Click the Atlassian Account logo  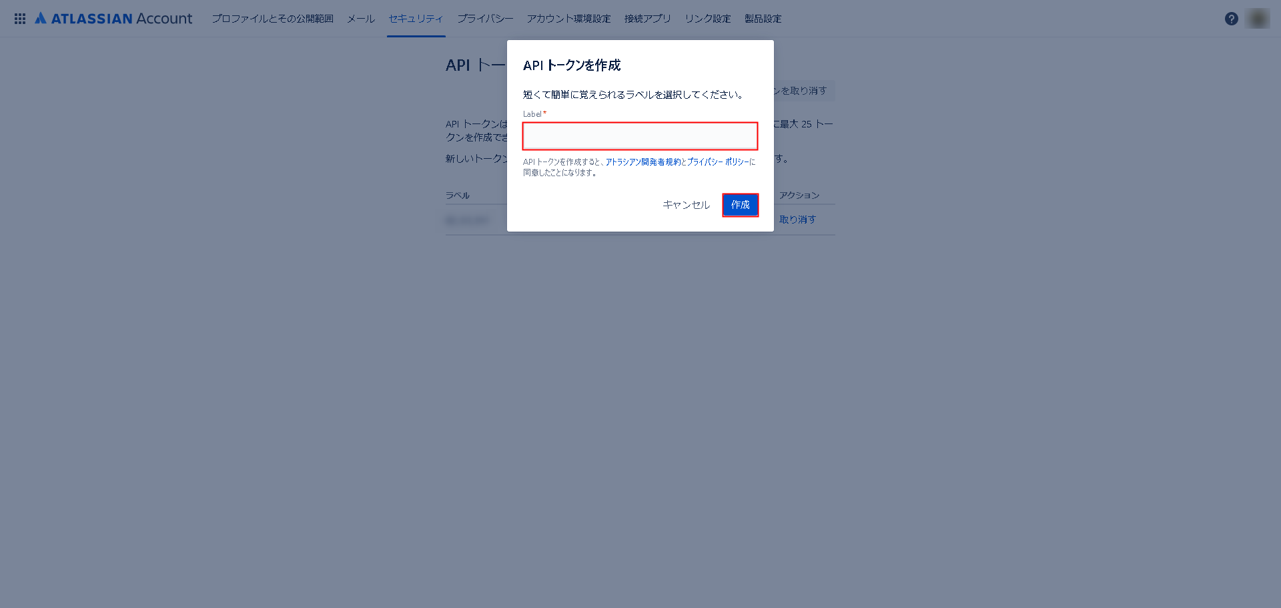coord(113,19)
